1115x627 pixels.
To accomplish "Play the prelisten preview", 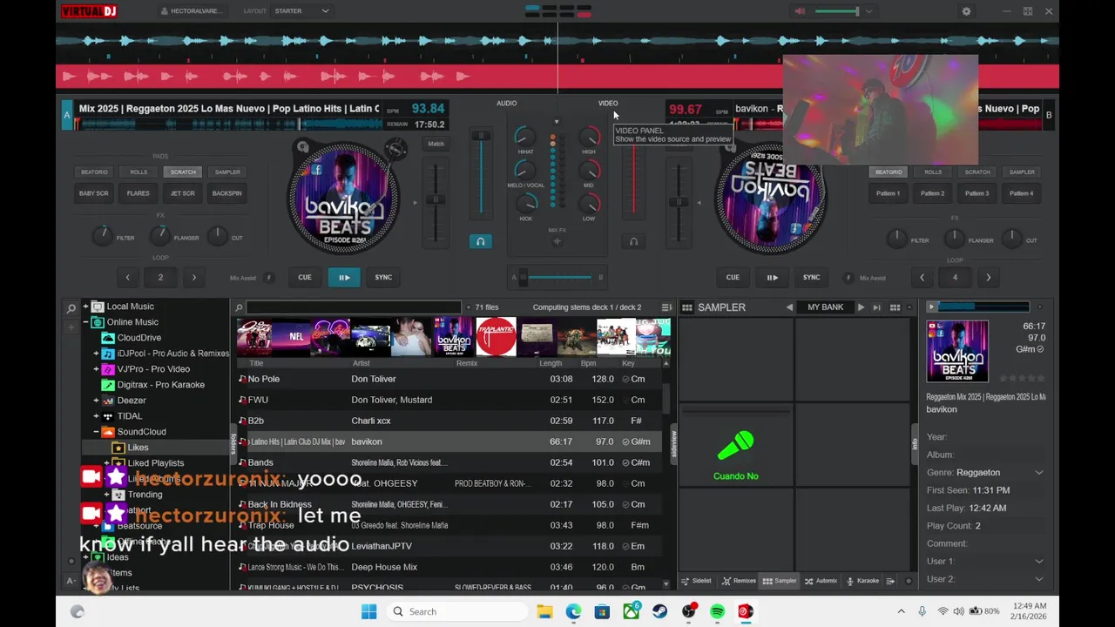I will tap(931, 307).
